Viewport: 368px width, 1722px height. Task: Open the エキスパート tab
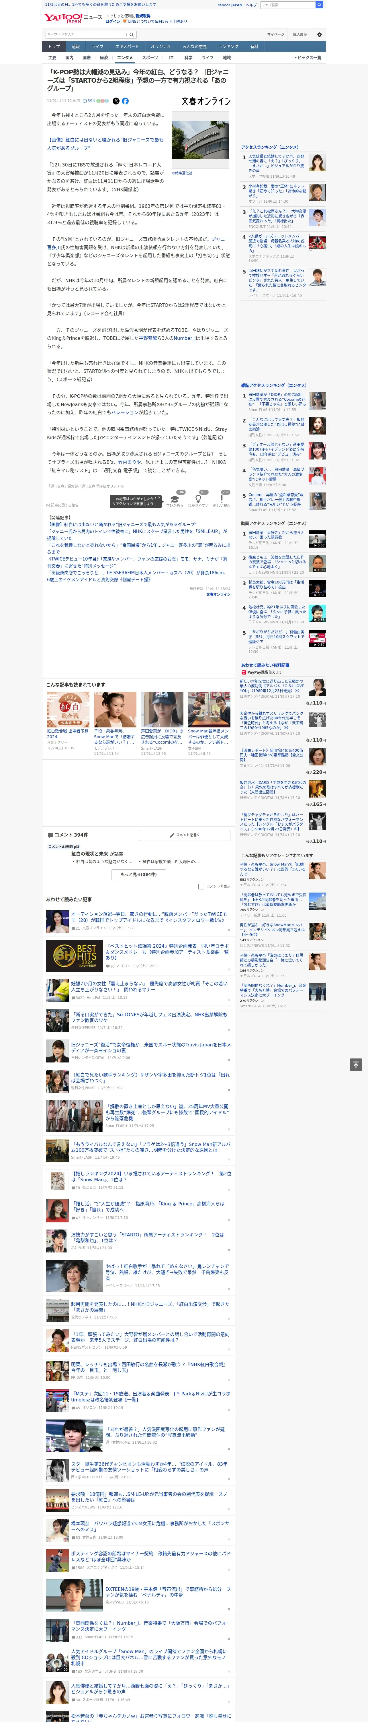(x=127, y=47)
